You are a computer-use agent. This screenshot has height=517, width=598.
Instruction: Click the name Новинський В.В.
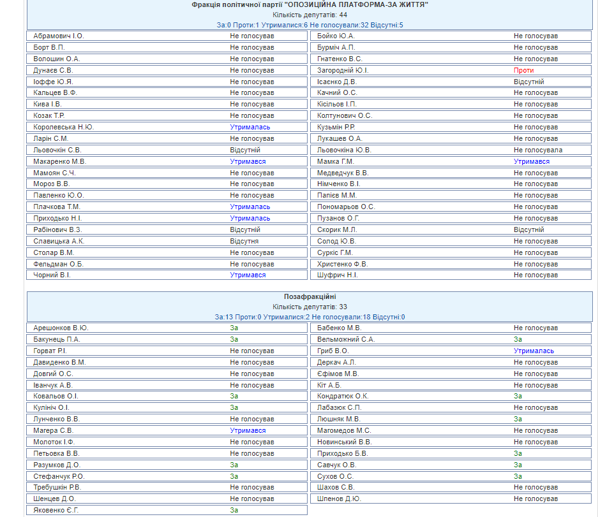[x=344, y=442]
